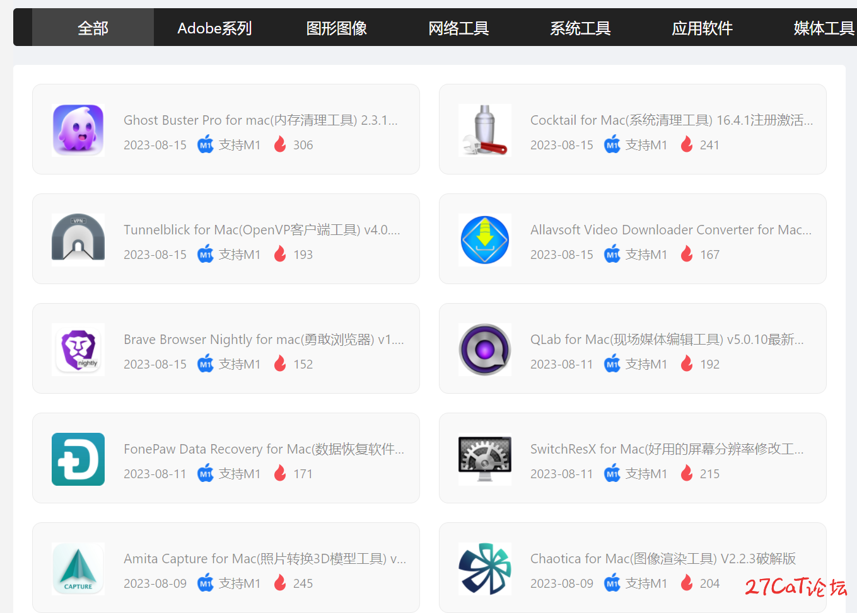Screen dimensions: 857x613
Task: Click view count 171 on FonePaw
Action: click(303, 474)
